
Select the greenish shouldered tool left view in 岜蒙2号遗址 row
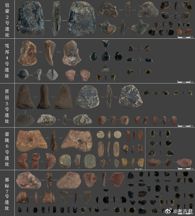(107, 27)
